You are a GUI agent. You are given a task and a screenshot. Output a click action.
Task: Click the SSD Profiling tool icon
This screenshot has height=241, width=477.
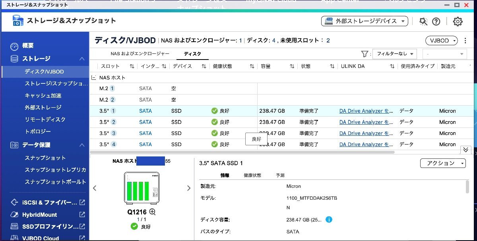pyautogui.click(x=14, y=227)
